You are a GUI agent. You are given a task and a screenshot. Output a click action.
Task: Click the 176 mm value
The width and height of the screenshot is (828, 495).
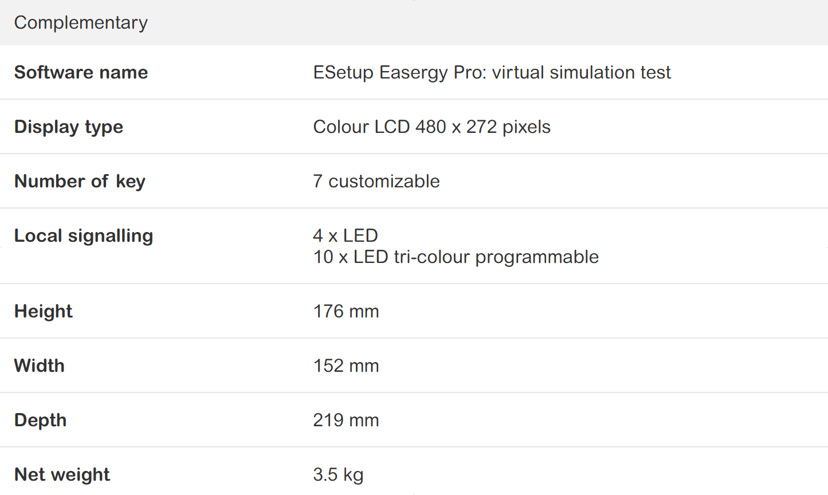346,312
